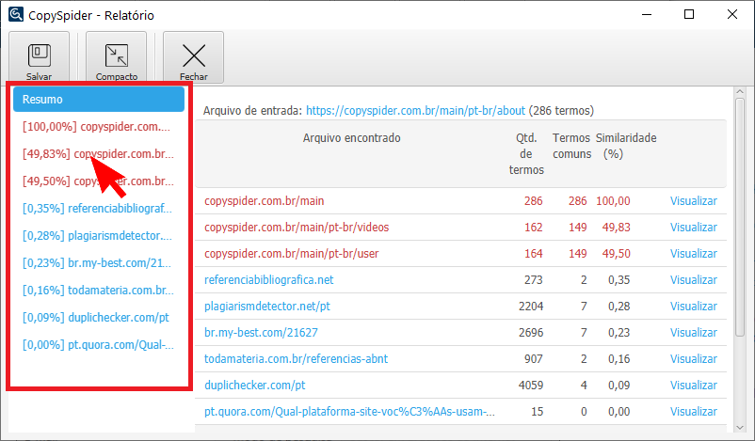Click Visualizar for plagiarismdetector.net/pt row

(x=694, y=307)
